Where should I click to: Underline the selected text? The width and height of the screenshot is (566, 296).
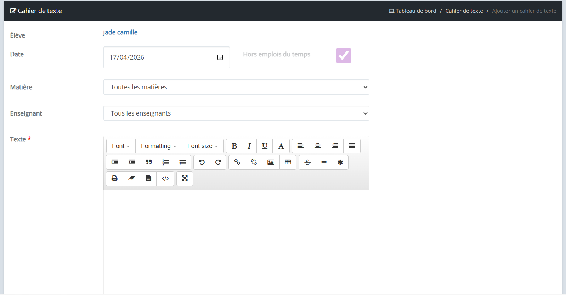pyautogui.click(x=265, y=146)
